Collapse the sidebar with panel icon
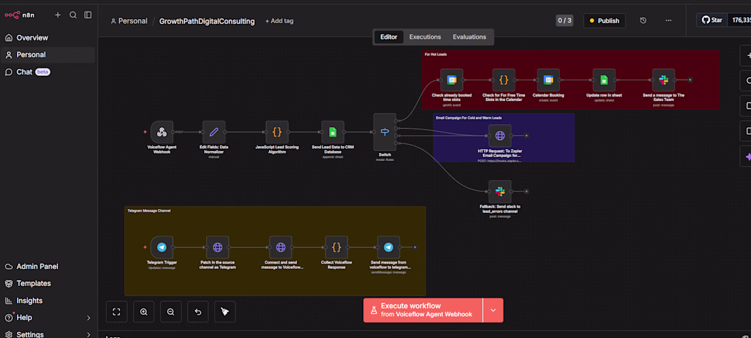The height and width of the screenshot is (338, 751). click(88, 15)
